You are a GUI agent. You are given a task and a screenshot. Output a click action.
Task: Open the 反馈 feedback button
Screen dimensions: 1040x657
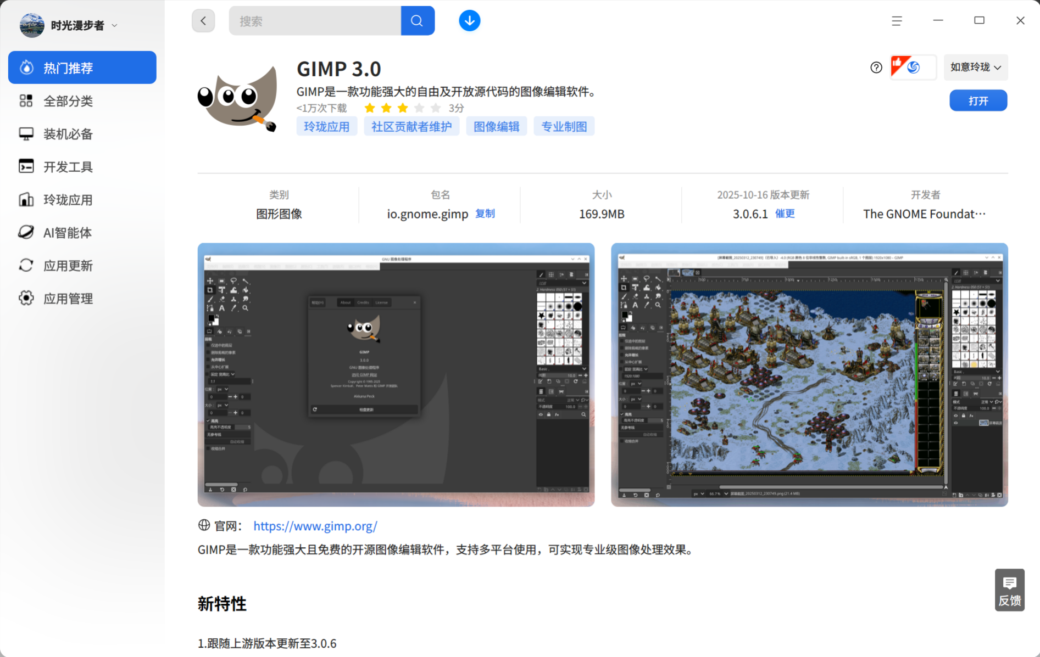point(1010,590)
